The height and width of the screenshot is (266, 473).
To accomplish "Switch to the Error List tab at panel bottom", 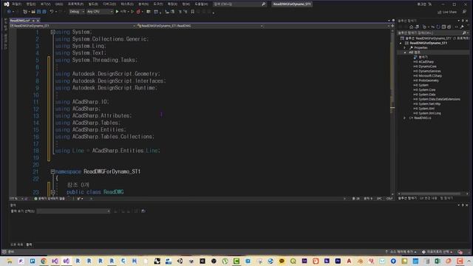I will point(16,245).
